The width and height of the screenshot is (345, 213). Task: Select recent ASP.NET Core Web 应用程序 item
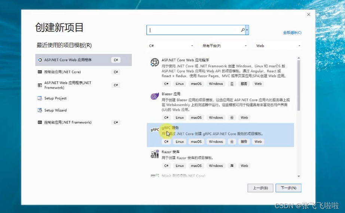pyautogui.click(x=83, y=60)
